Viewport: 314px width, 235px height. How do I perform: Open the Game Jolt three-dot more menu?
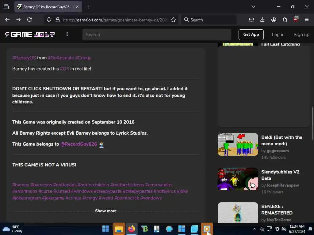[x=67, y=34]
